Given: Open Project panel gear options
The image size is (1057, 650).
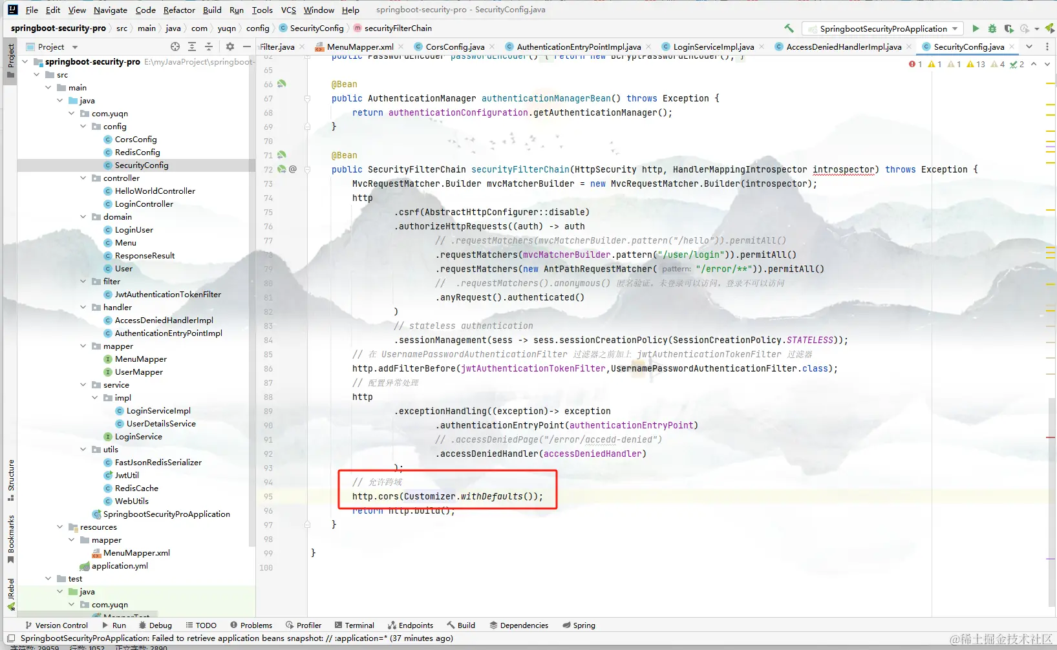Looking at the screenshot, I should (x=230, y=47).
